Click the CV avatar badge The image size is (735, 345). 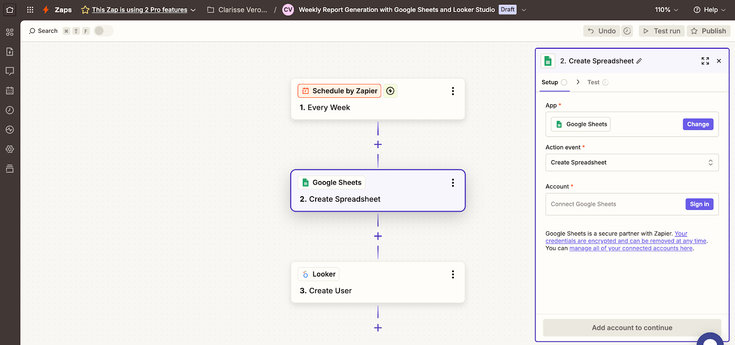[288, 10]
